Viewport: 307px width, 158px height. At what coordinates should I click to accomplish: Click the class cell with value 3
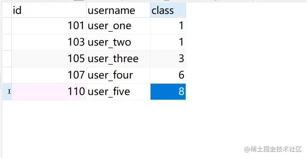168,59
